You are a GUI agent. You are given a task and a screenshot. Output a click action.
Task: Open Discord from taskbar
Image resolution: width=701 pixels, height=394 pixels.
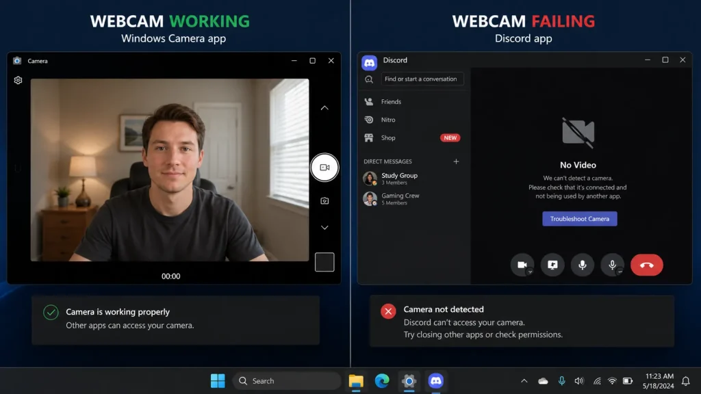435,381
